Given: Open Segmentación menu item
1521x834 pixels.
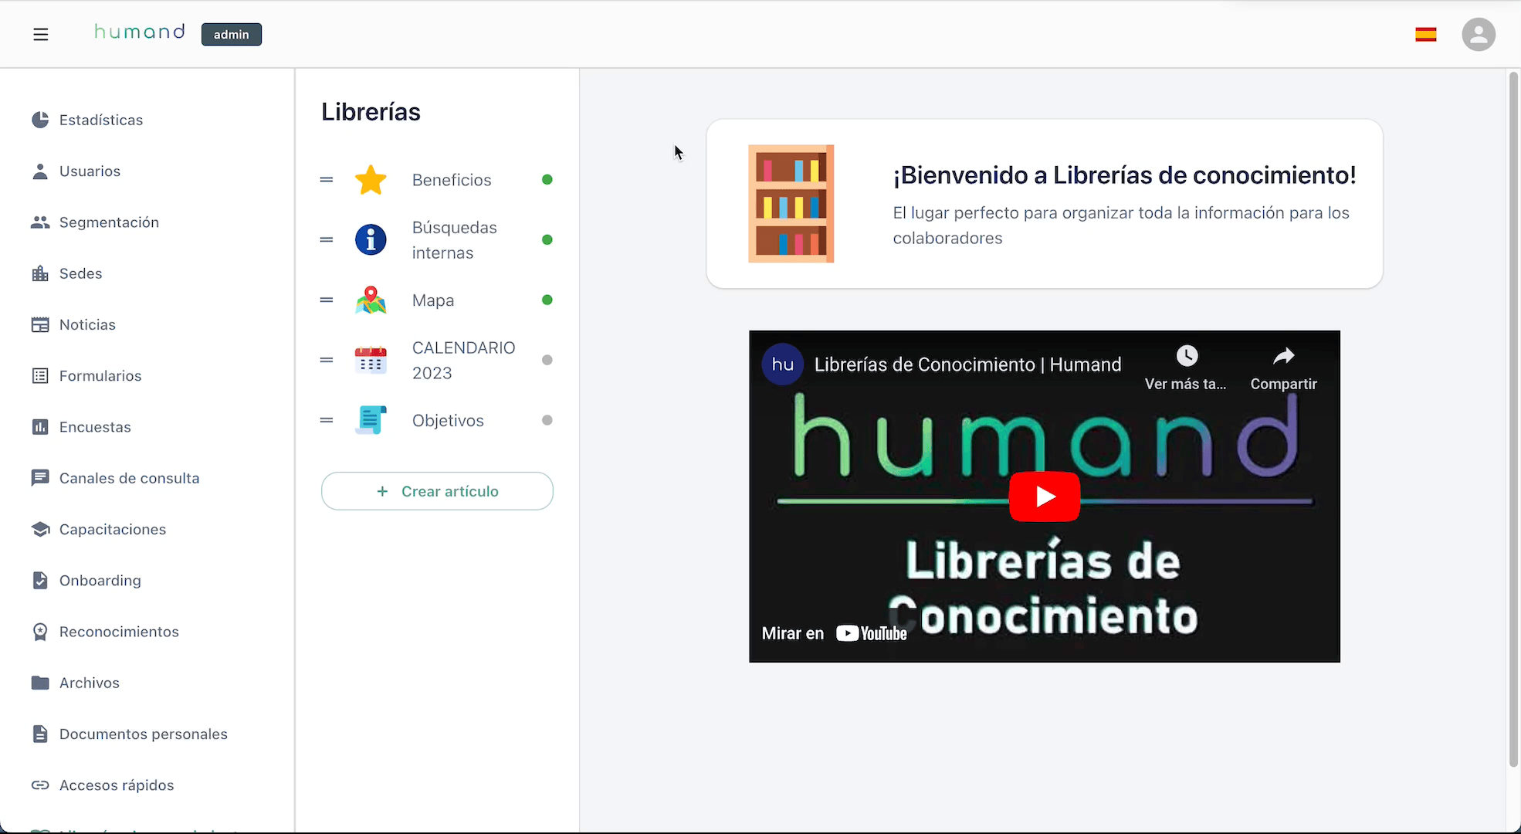Looking at the screenshot, I should 109,222.
